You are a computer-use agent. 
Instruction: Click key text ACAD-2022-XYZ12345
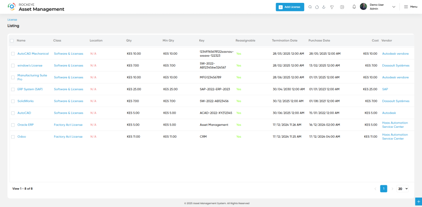click(x=216, y=113)
